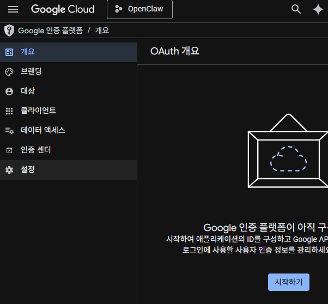Open the Gemini sparkle assistant

[x=318, y=9]
